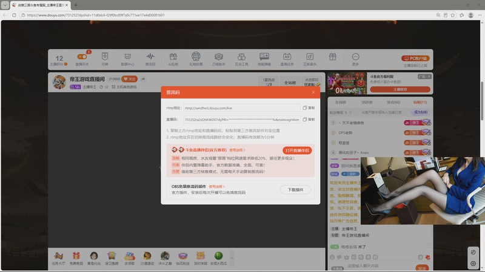Switch to the 钻粉(11) tab
This screenshot has width=485, height=272.
click(420, 102)
